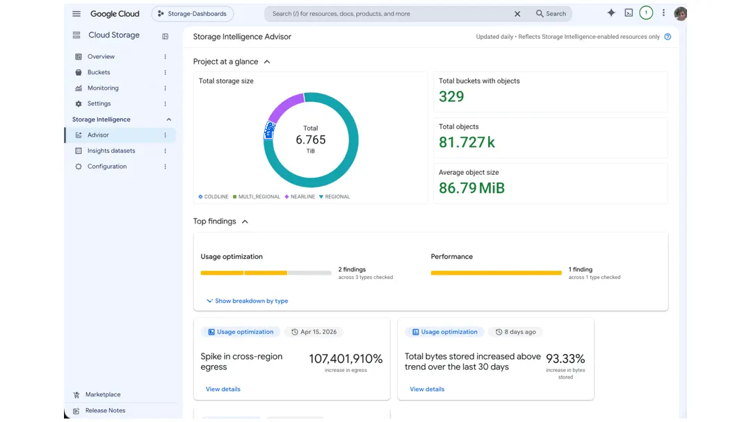
Task: Click the Search button in the top bar
Action: 551,14
